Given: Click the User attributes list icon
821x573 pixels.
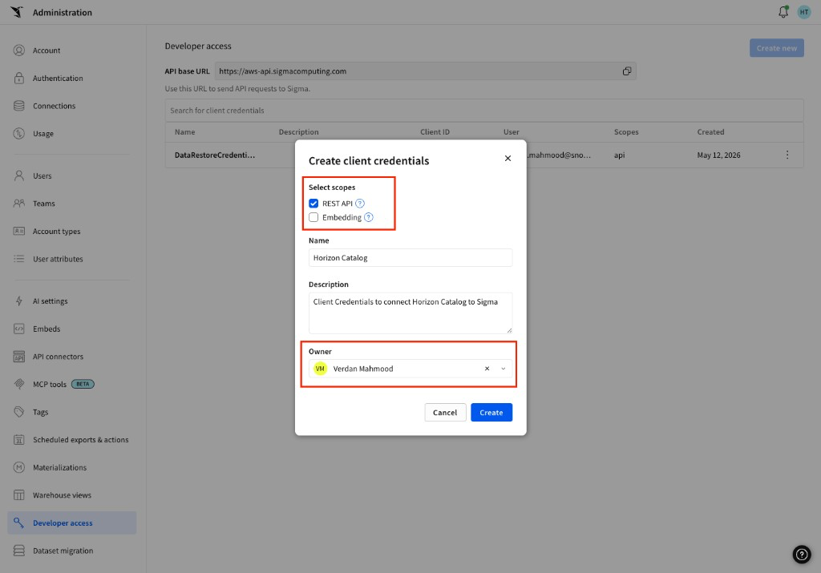Looking at the screenshot, I should [x=19, y=259].
